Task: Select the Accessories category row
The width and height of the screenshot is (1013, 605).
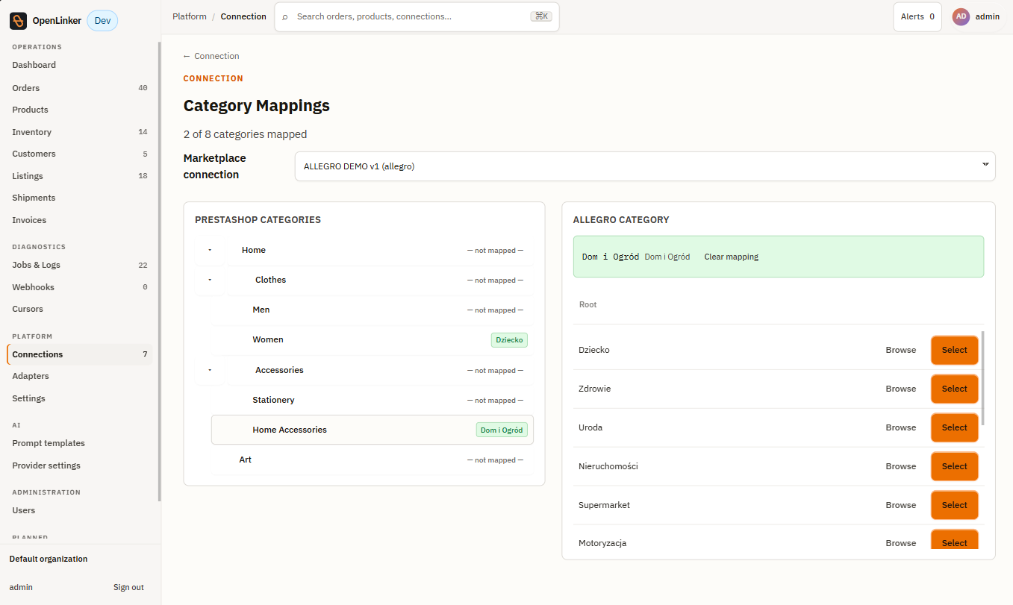Action: point(381,370)
